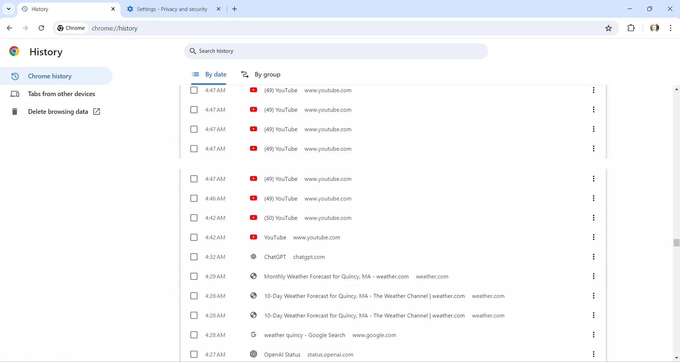Image resolution: width=680 pixels, height=362 pixels.
Task: Bookmark the history page with the star
Action: (609, 28)
